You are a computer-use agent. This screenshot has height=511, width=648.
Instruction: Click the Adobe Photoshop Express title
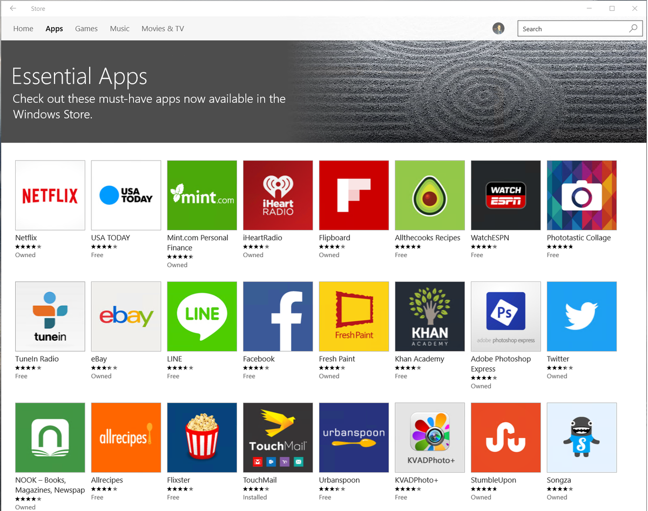pyautogui.click(x=501, y=364)
